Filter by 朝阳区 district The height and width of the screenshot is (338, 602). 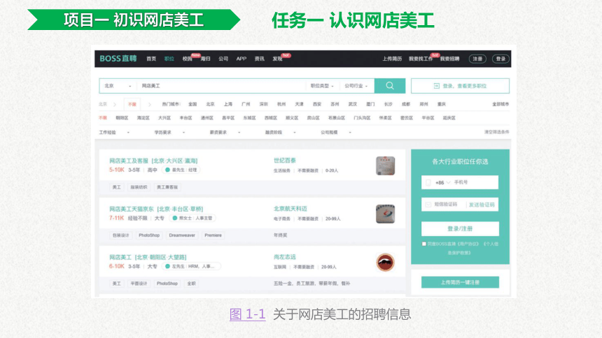coord(122,118)
